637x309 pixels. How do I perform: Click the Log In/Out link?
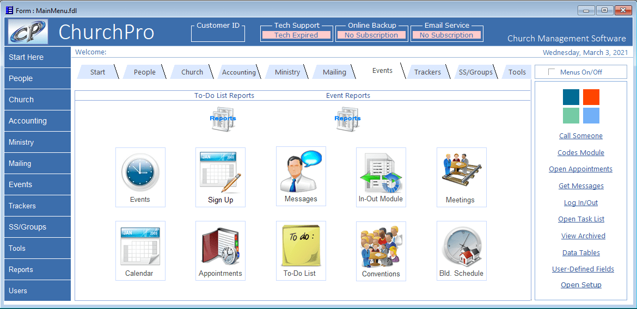[581, 202]
